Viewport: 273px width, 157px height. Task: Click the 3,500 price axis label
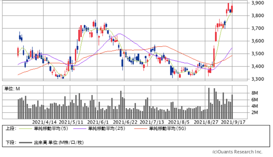tap(258, 54)
